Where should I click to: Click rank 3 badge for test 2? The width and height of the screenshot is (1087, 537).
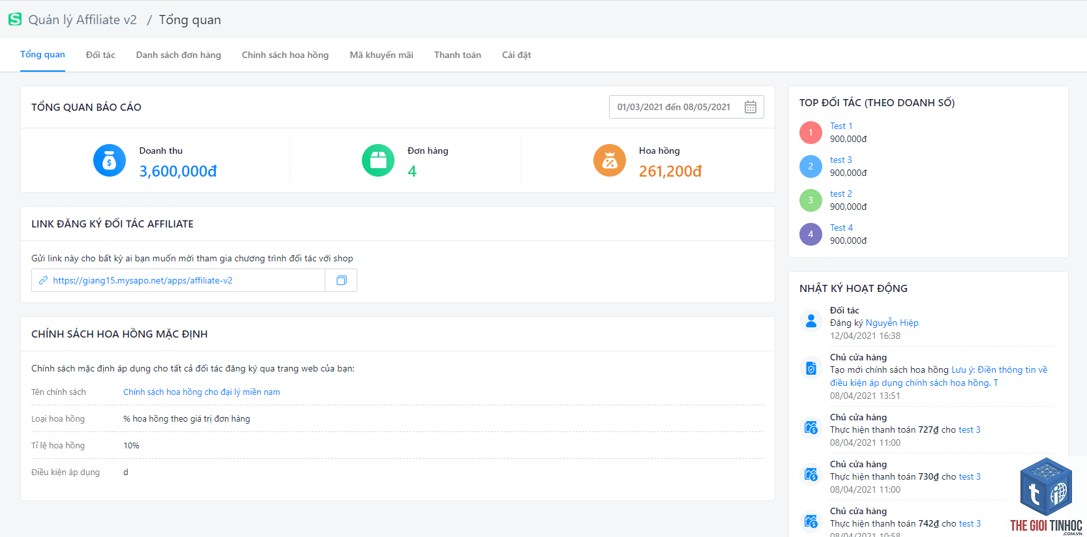pyautogui.click(x=811, y=200)
